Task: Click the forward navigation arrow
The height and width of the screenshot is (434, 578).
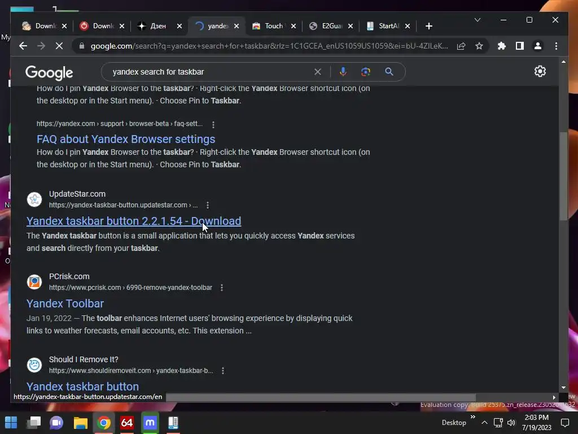Action: pyautogui.click(x=41, y=46)
